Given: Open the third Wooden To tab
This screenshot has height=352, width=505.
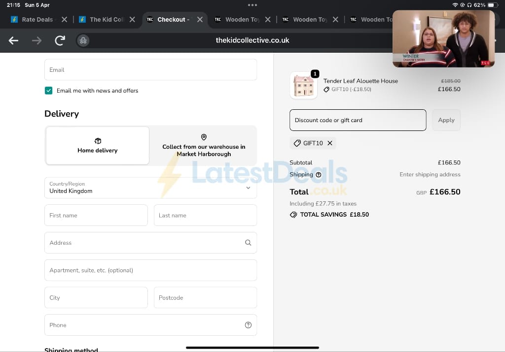Looking at the screenshot, I should tap(371, 20).
